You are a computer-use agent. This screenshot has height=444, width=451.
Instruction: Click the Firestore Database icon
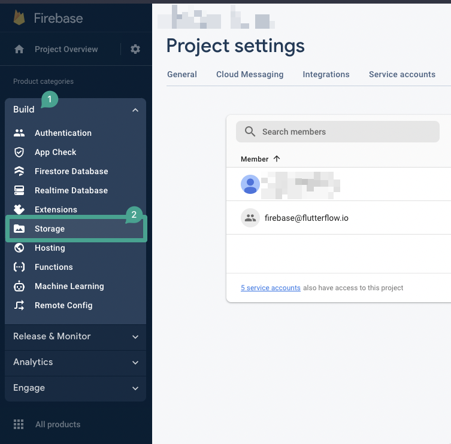pos(19,171)
